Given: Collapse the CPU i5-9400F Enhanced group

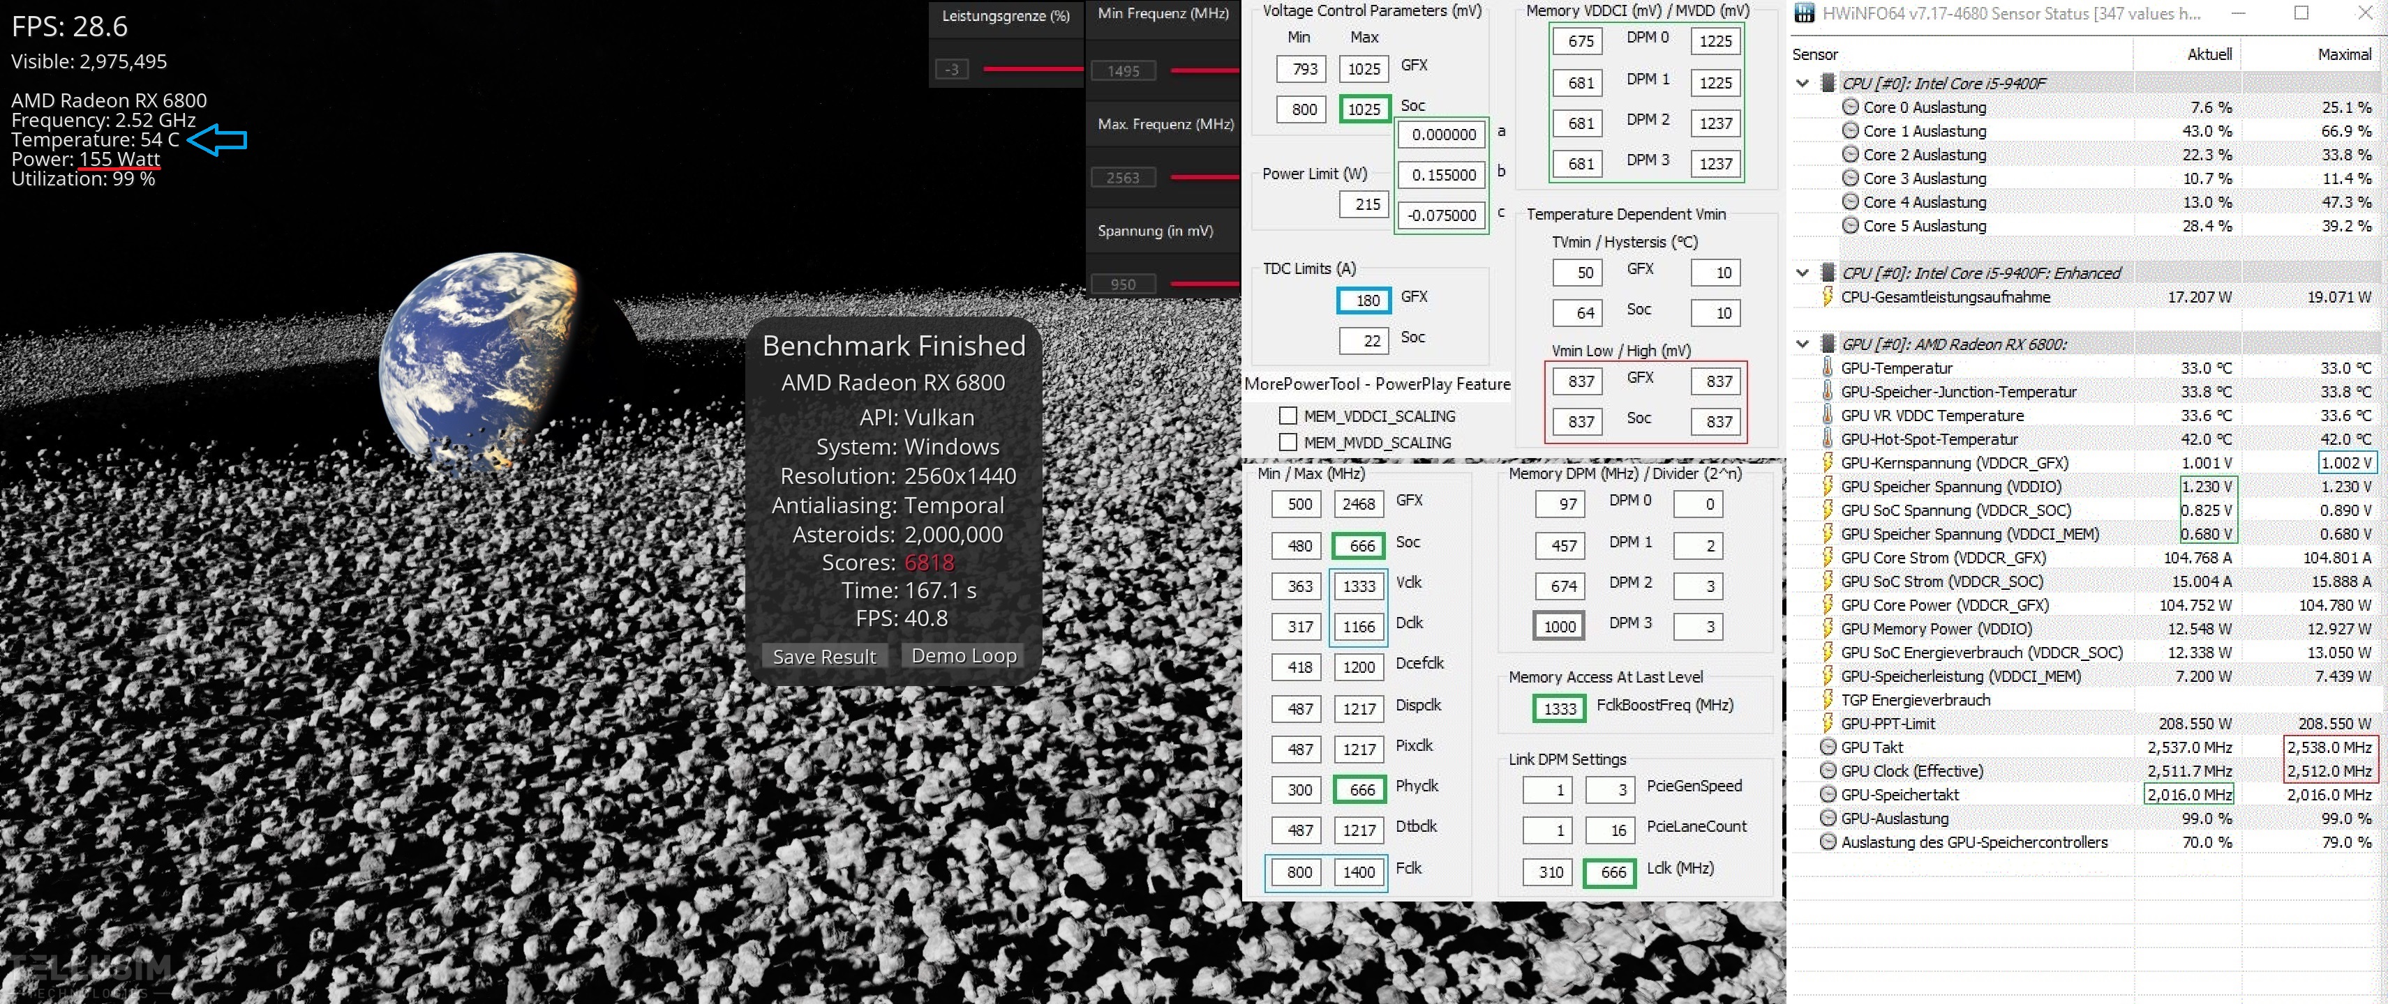Looking at the screenshot, I should coord(1802,273).
